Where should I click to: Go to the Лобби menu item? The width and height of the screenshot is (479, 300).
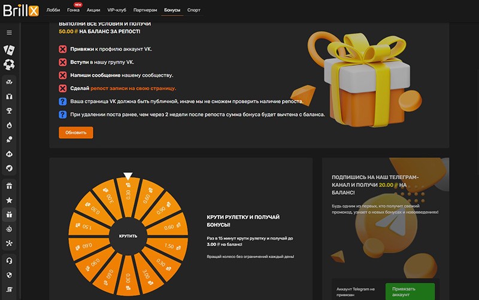tap(53, 10)
